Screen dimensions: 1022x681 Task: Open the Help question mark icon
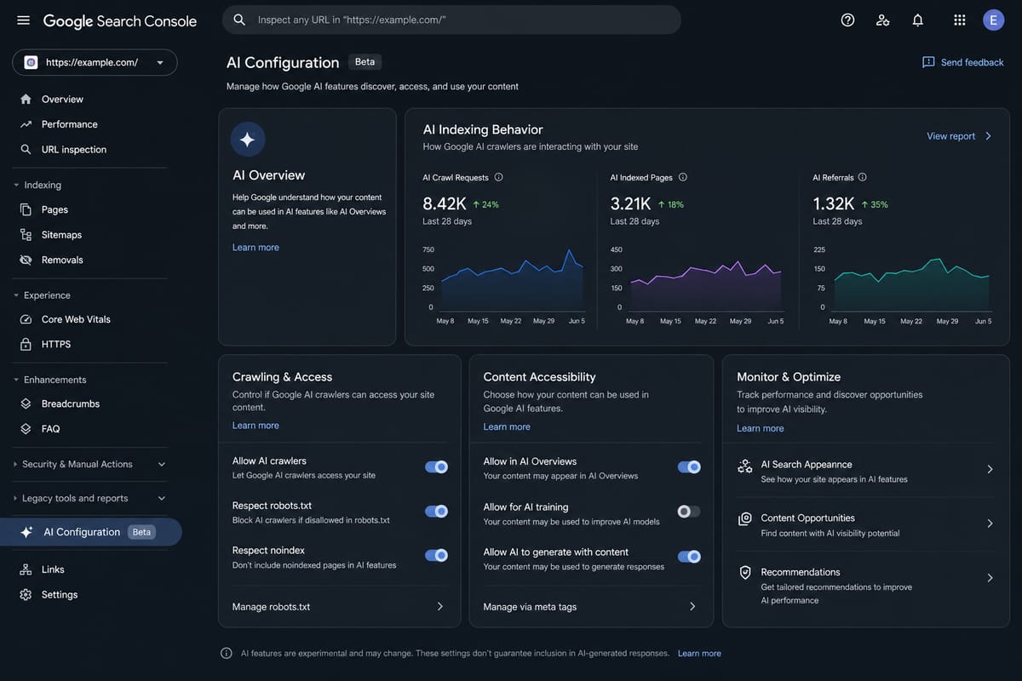pyautogui.click(x=847, y=20)
